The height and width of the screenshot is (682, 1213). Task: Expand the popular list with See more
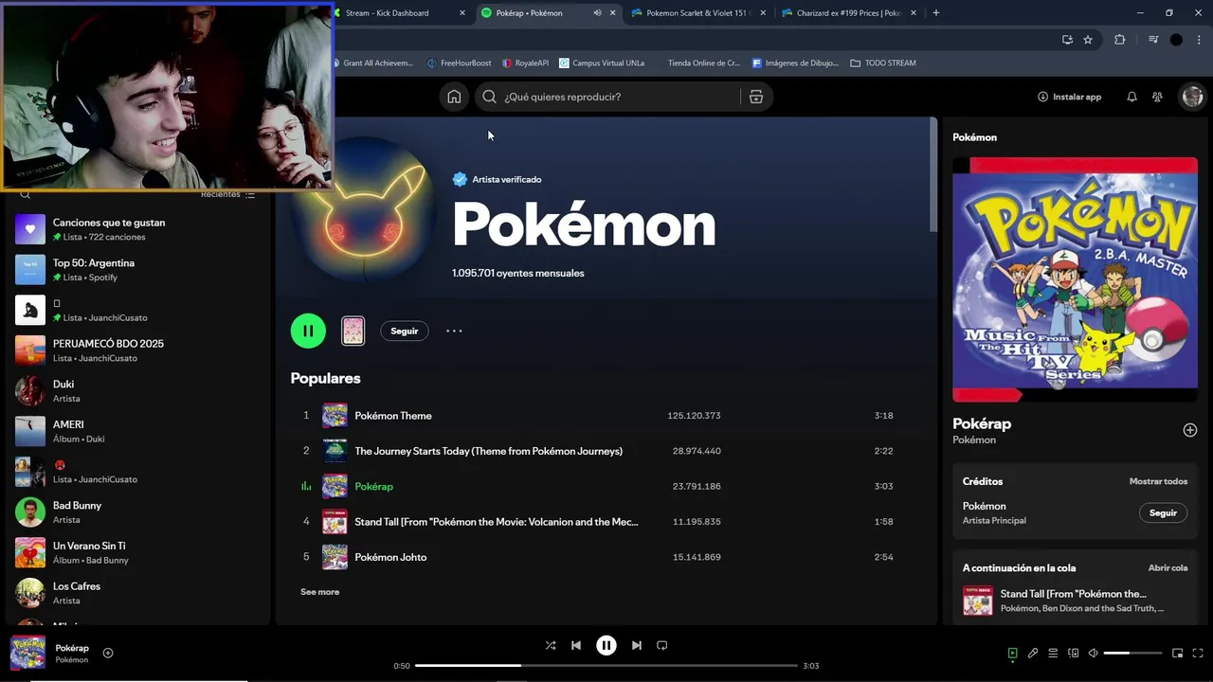coord(319,592)
